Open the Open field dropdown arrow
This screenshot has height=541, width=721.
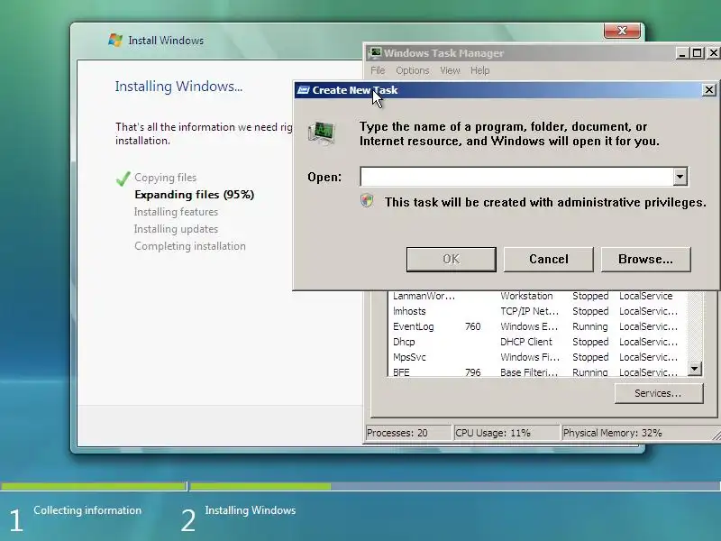[x=680, y=177]
